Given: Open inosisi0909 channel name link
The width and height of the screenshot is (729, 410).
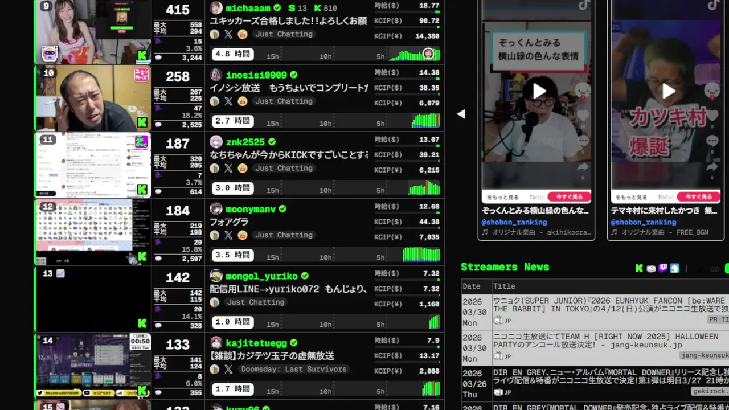Looking at the screenshot, I should click(256, 75).
